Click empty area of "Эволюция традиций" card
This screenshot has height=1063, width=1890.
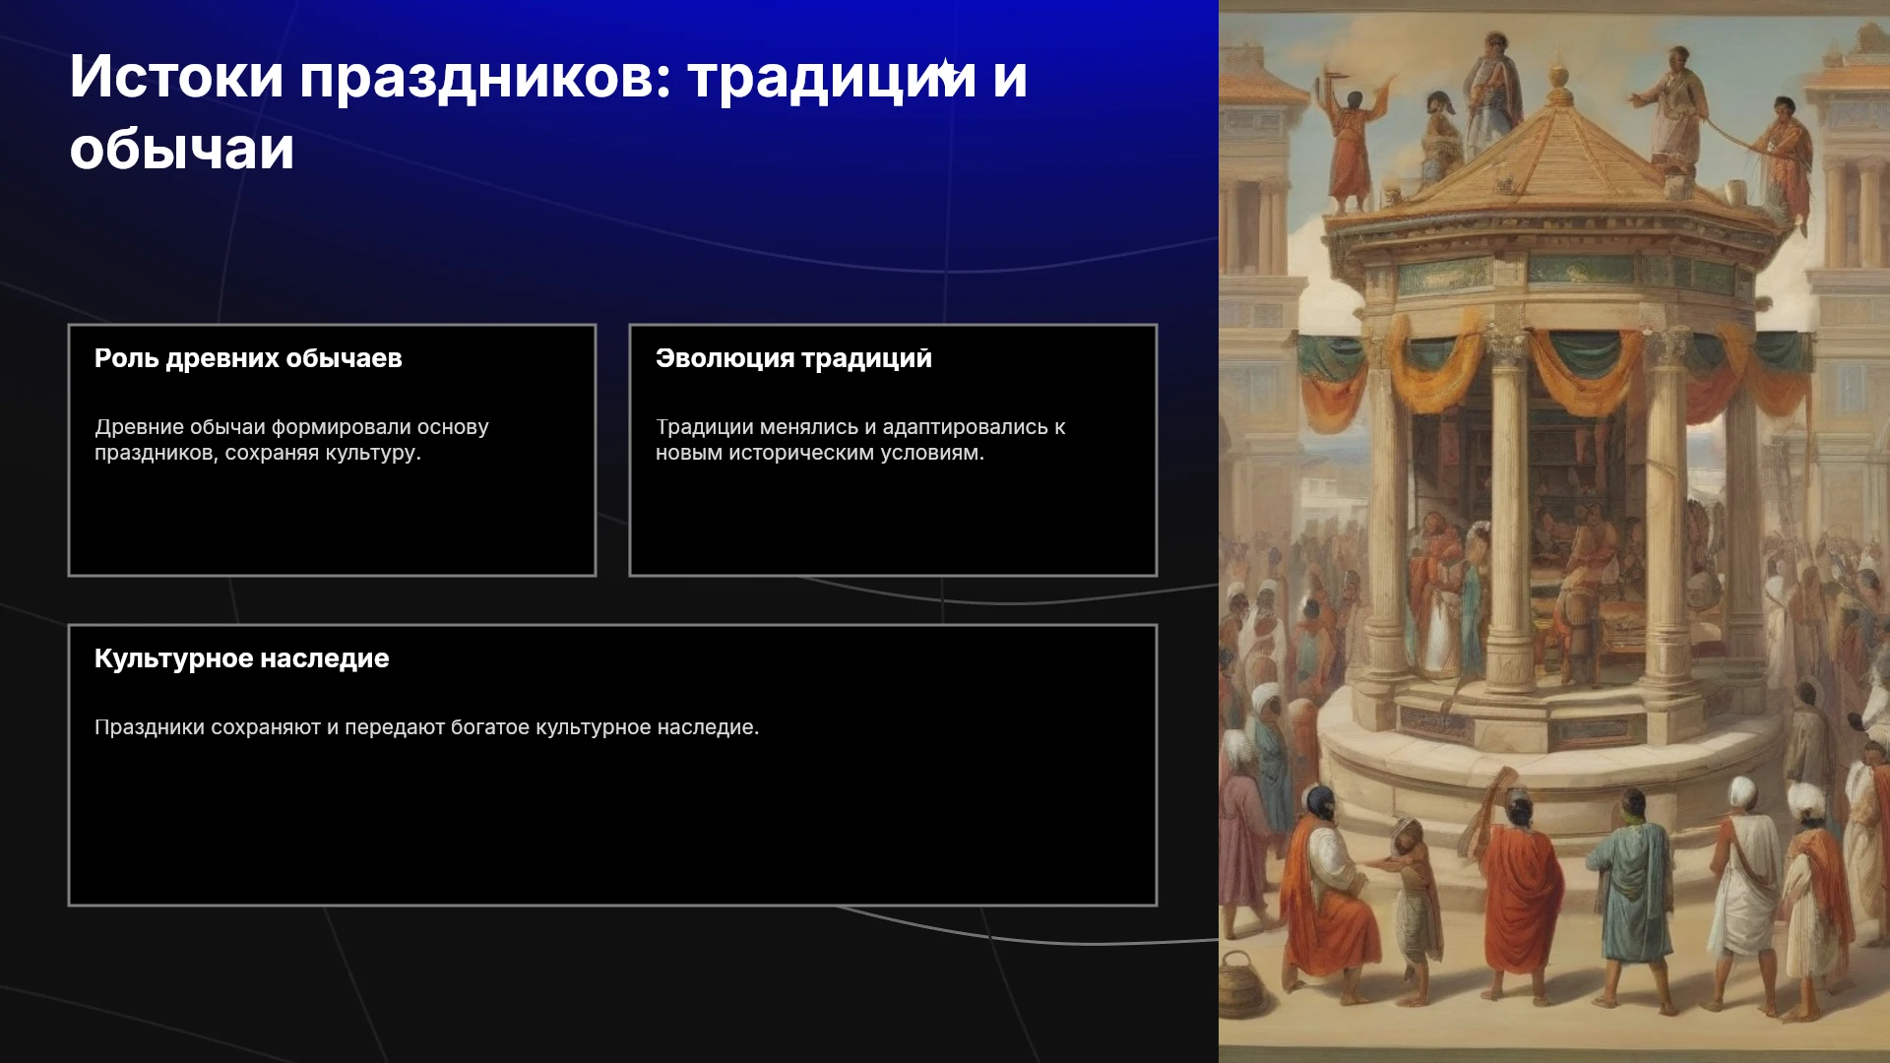[892, 522]
